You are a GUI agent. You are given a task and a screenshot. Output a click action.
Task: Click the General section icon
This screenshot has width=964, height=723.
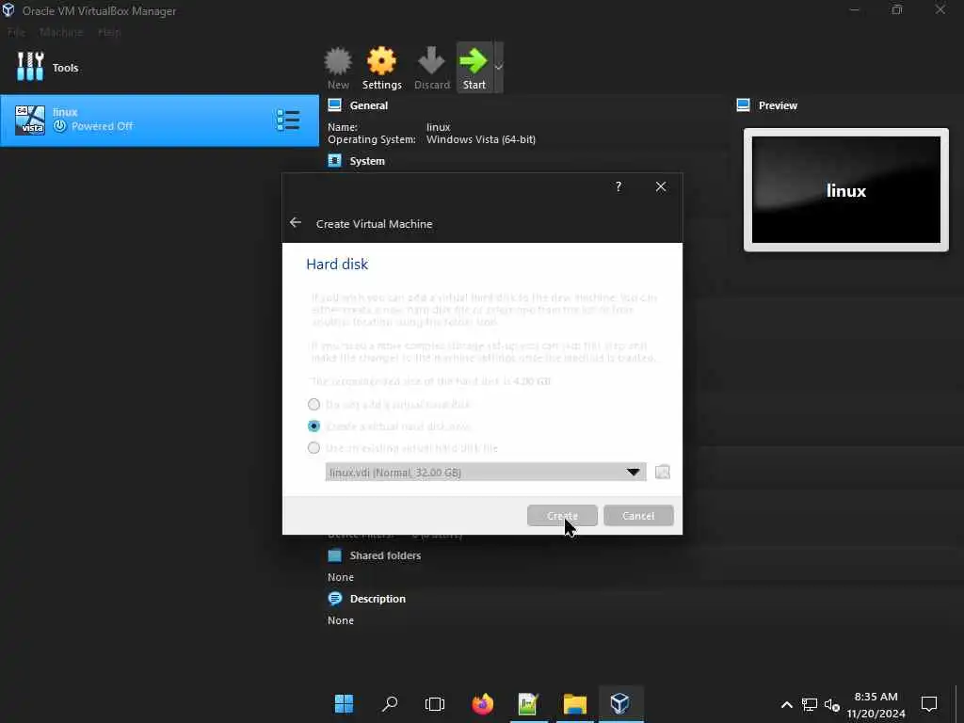pos(334,105)
